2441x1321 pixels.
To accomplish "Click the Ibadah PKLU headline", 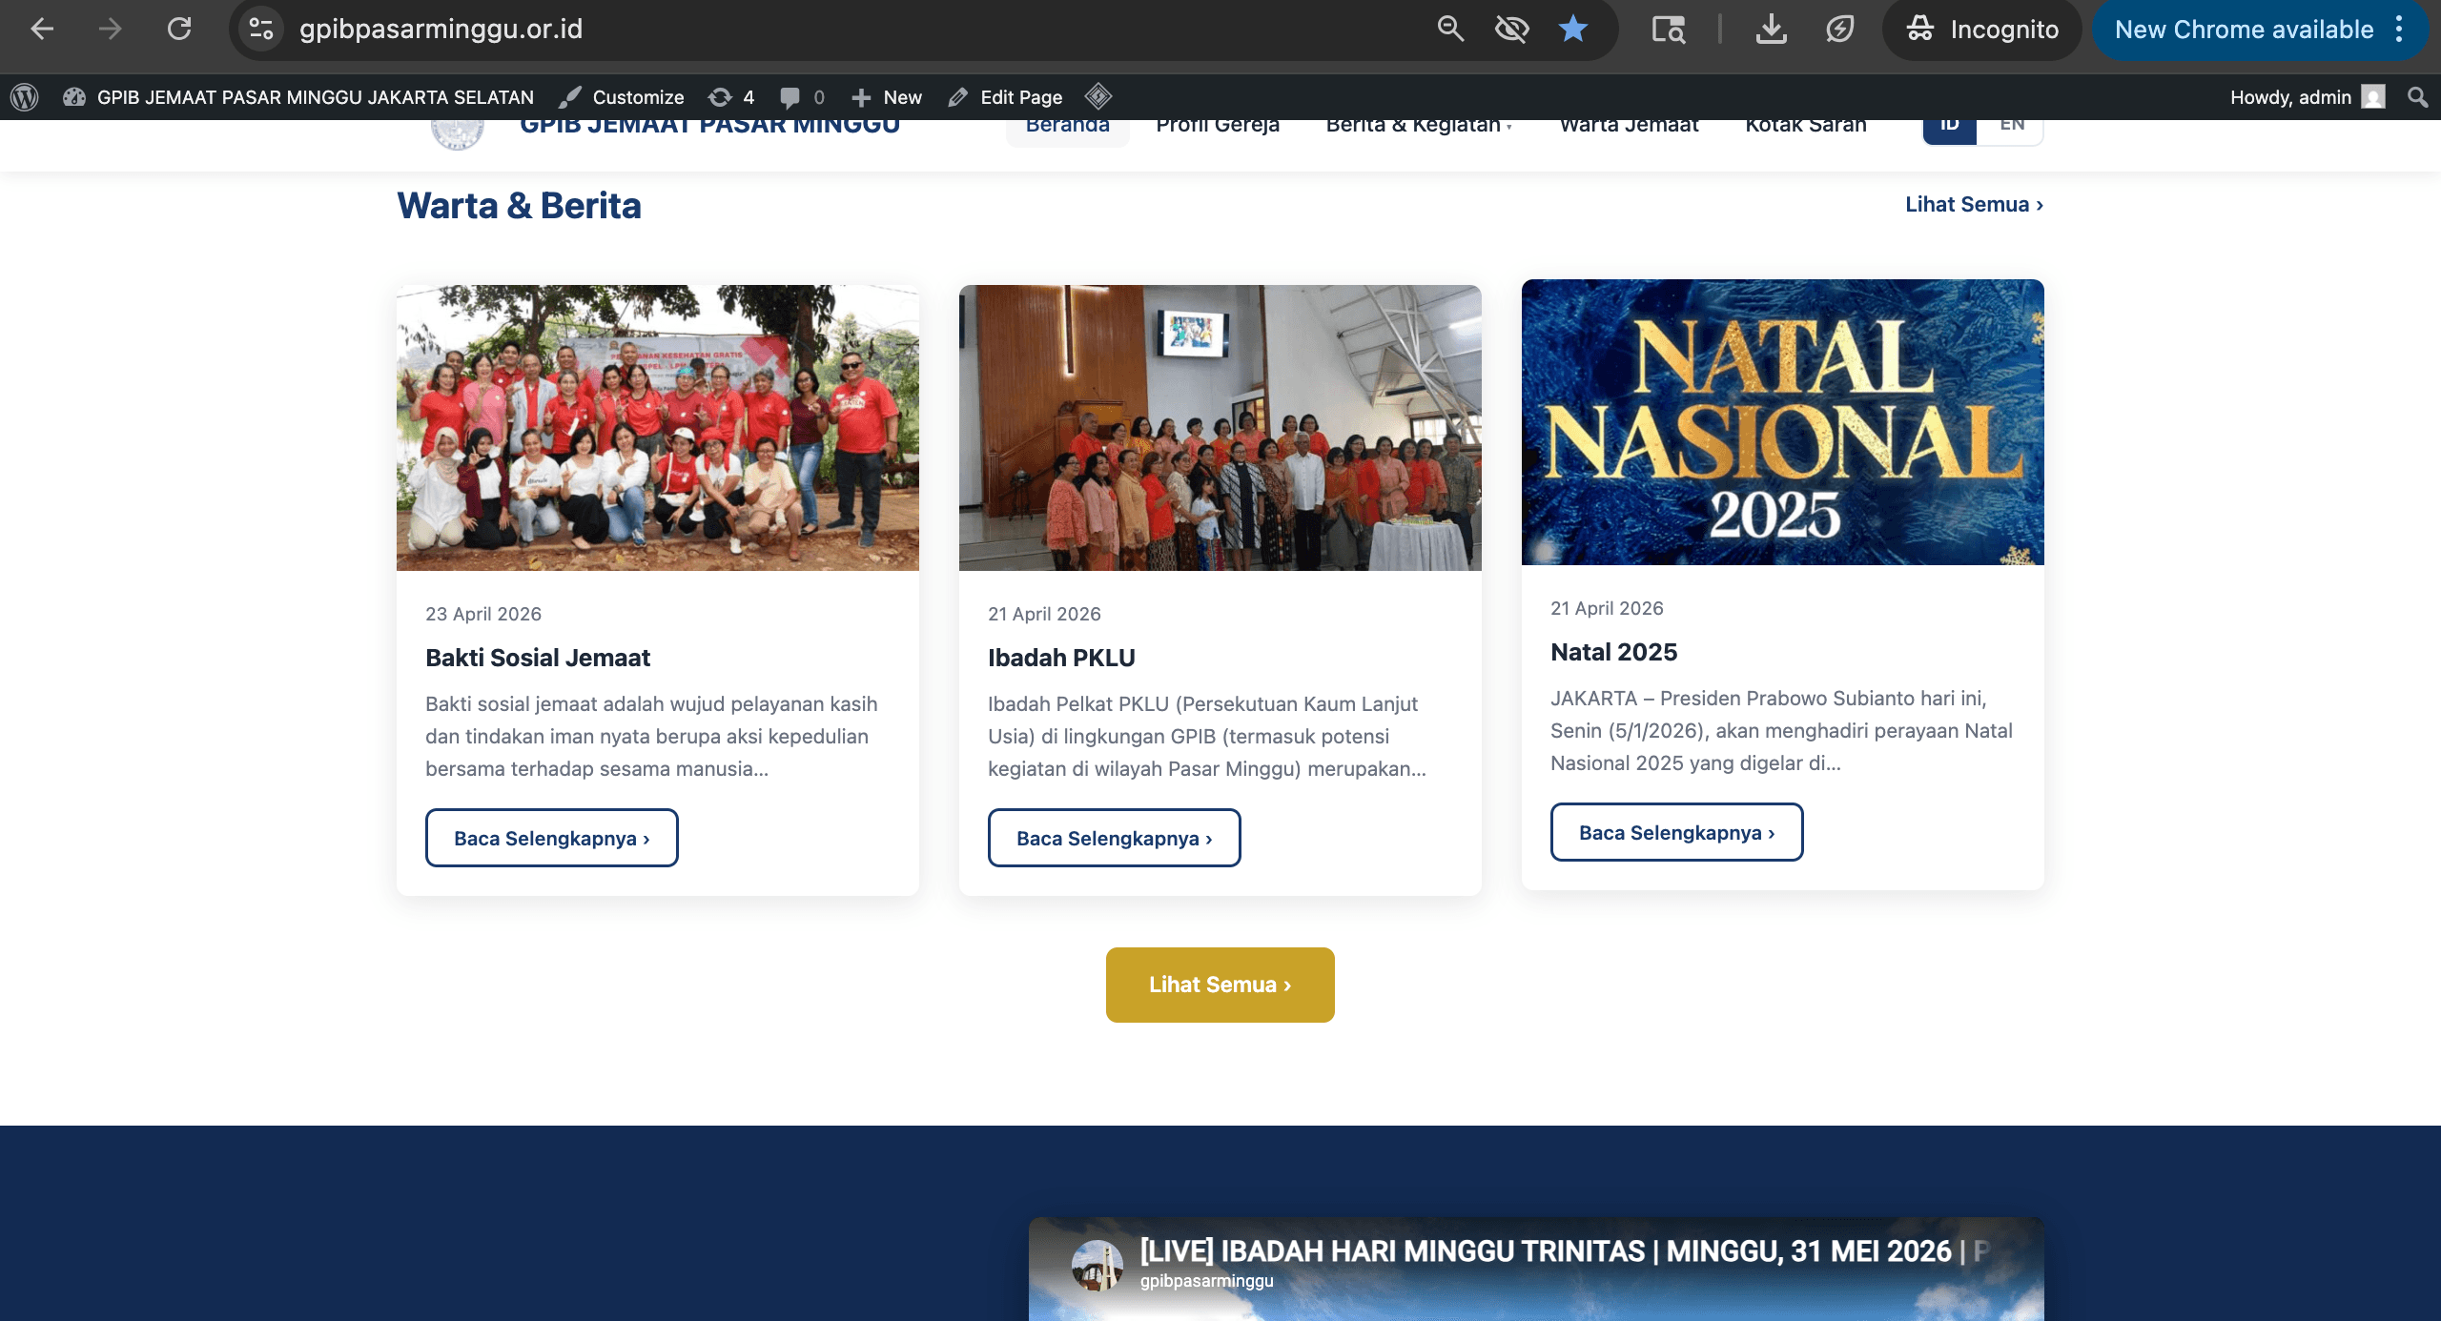I will coord(1061,658).
